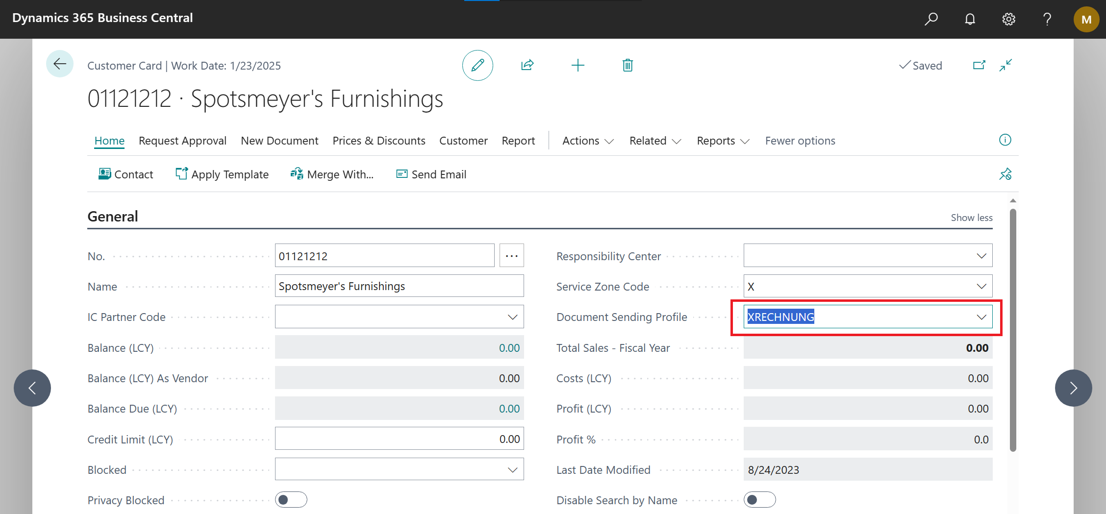Expand the Reports menu
This screenshot has height=514, width=1106.
pyautogui.click(x=723, y=141)
